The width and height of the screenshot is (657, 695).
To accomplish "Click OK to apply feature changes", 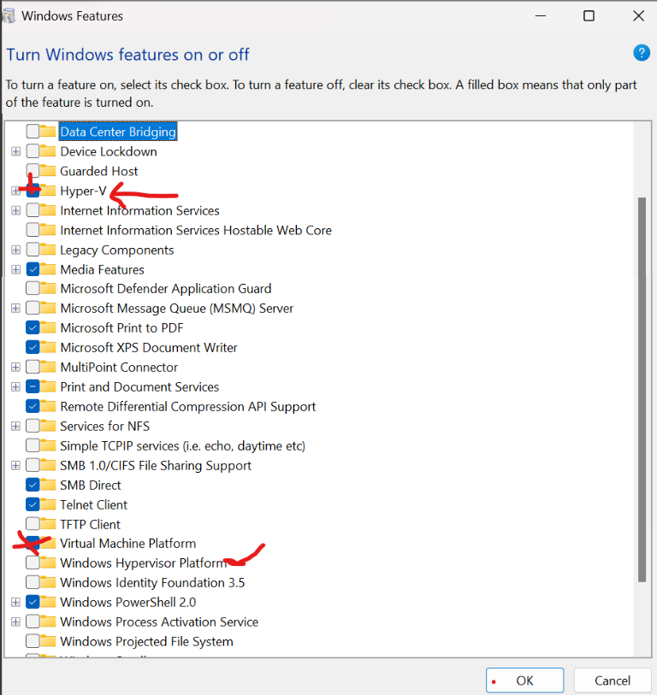I will [x=524, y=680].
